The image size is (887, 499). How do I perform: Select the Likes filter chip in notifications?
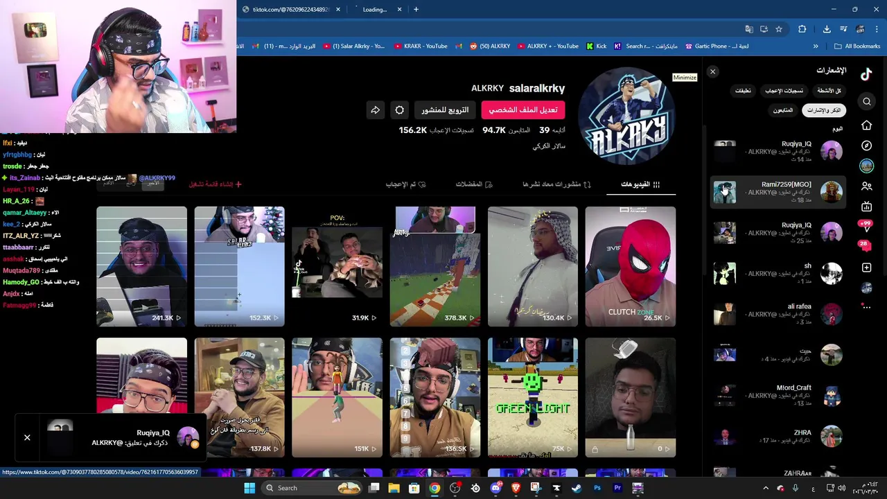pyautogui.click(x=784, y=91)
